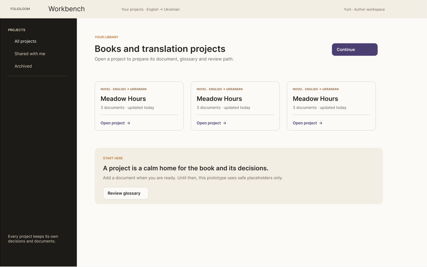Open project link in rightmost Meadow Hours card

(x=308, y=123)
